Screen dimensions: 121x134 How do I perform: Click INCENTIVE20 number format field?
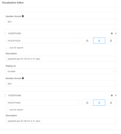point(61,84)
